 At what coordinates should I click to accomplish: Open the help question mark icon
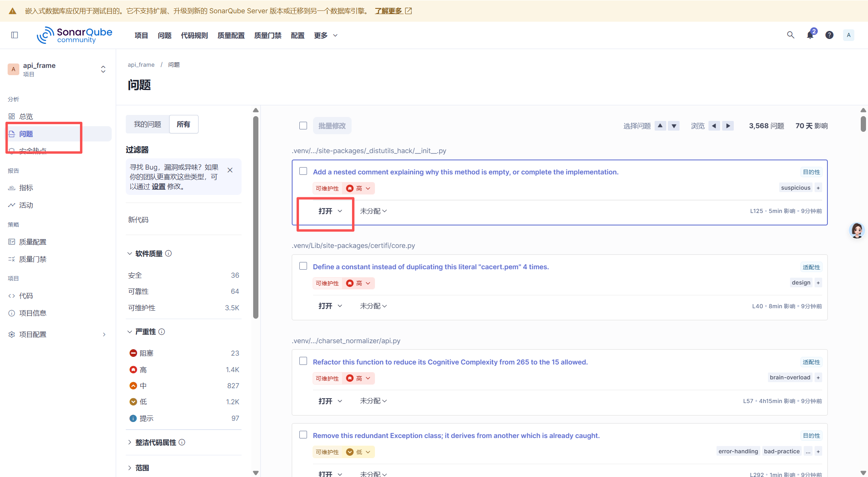click(x=829, y=35)
